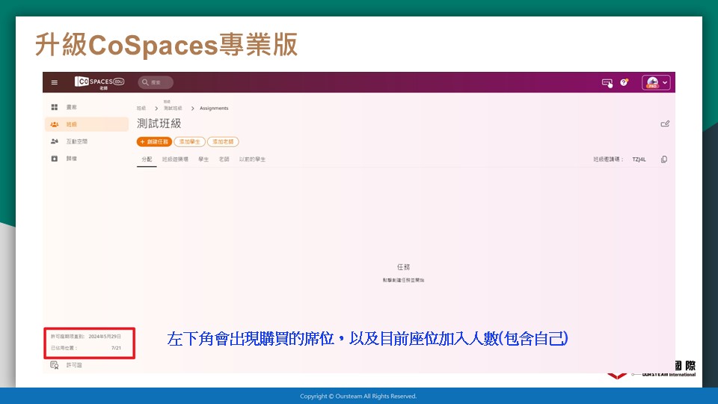This screenshot has height=404, width=718.
Task: Open the 互動空間 sidebar item
Action: 86,141
